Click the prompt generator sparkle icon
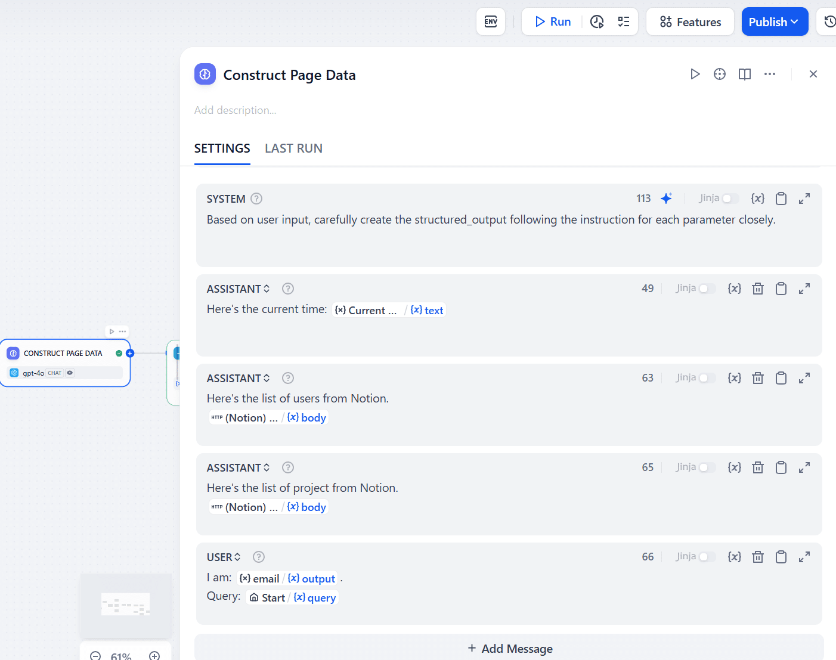 [667, 199]
